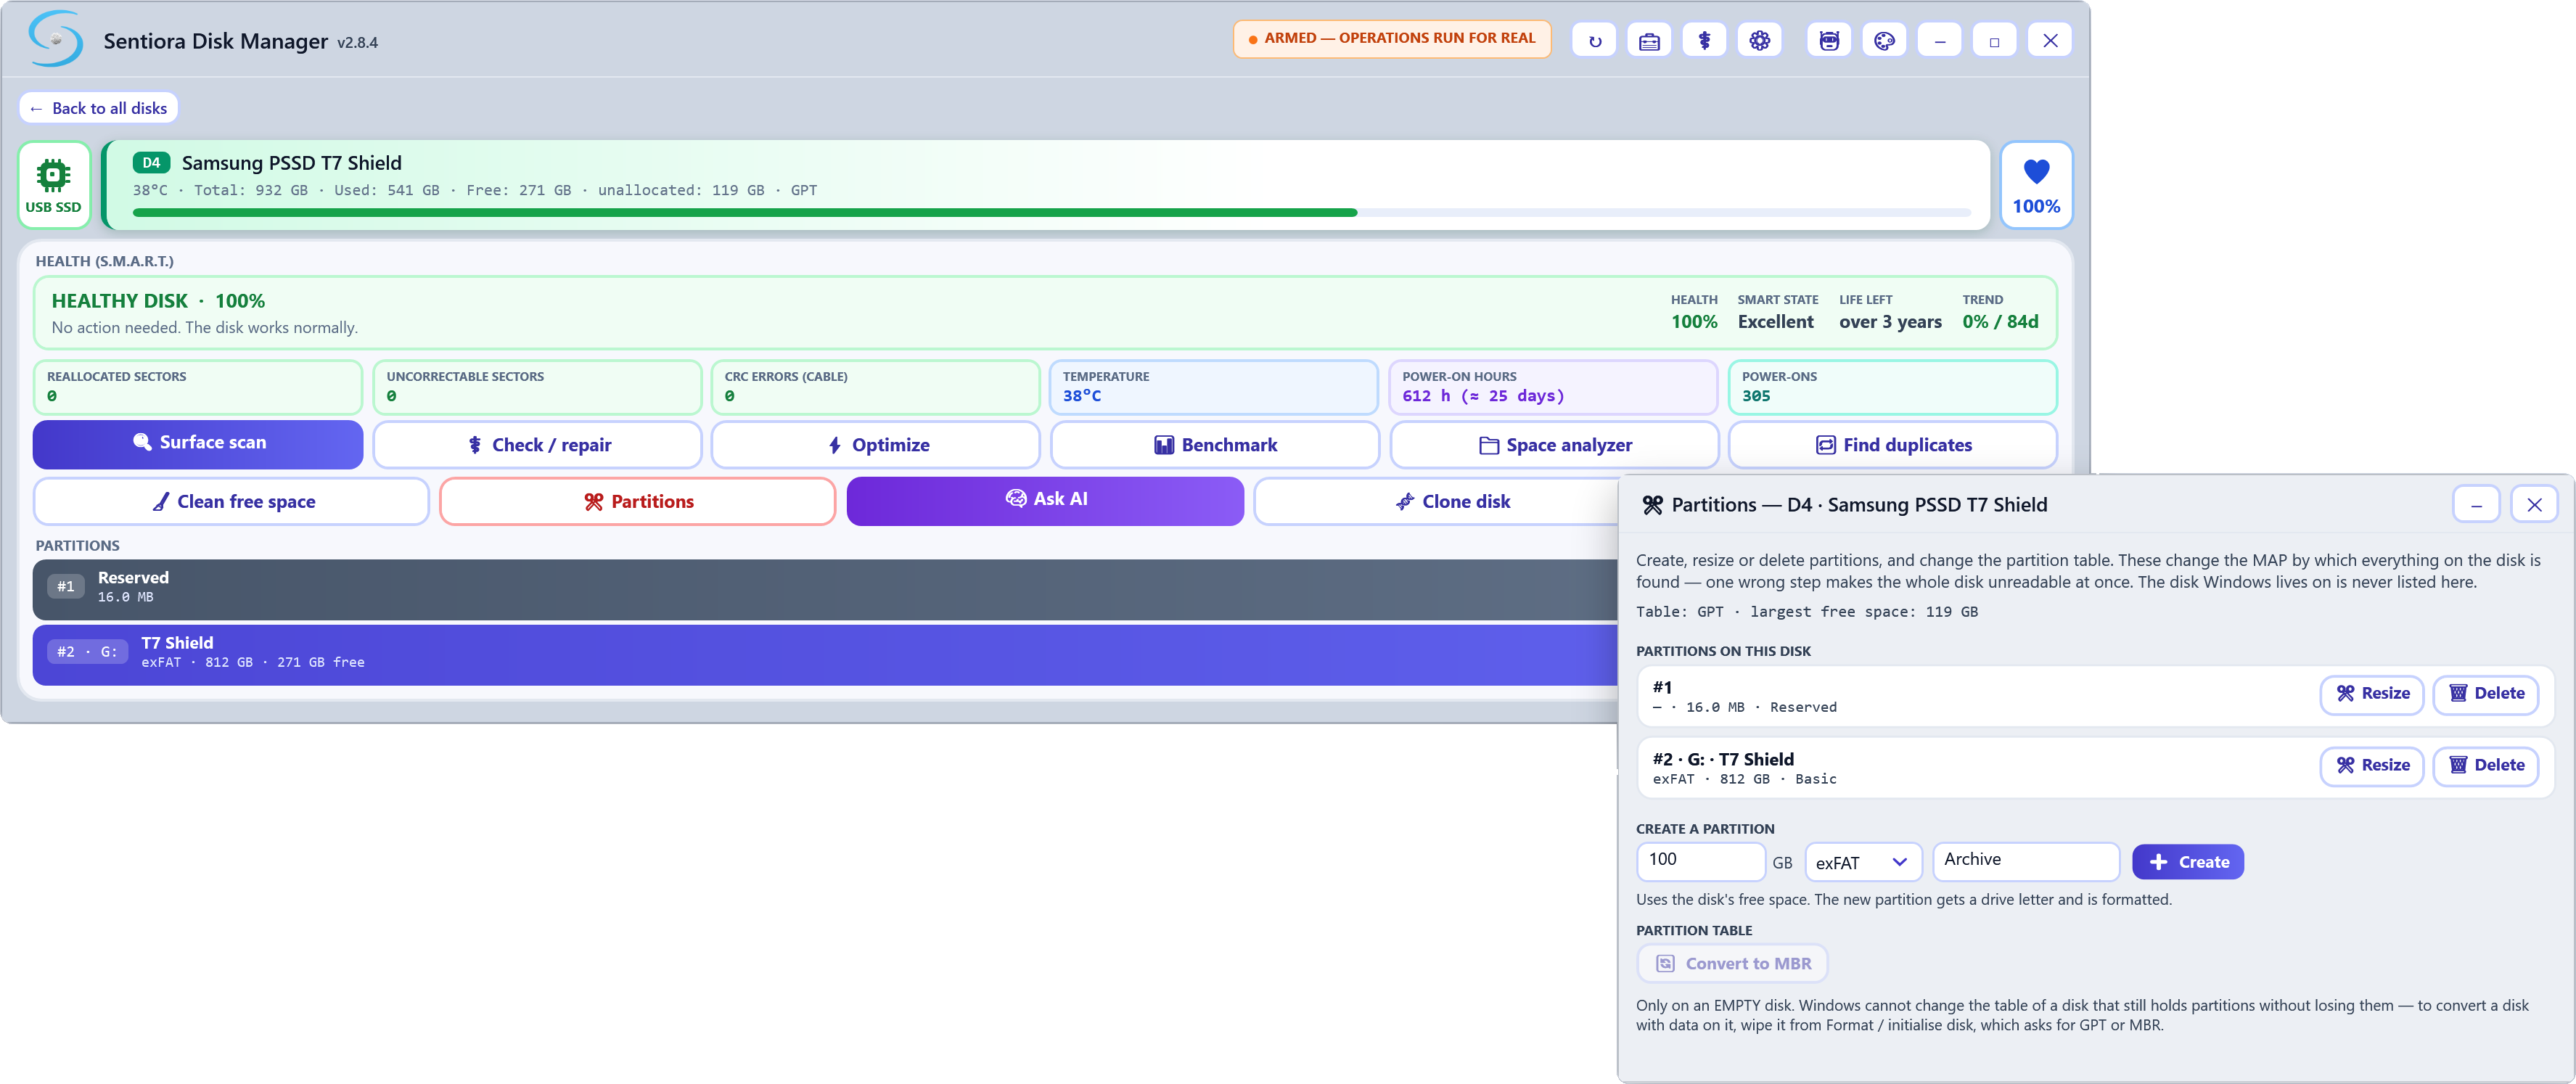2576x1084 pixels.
Task: Click the CRC Errors (Cable) card
Action: click(x=876, y=387)
